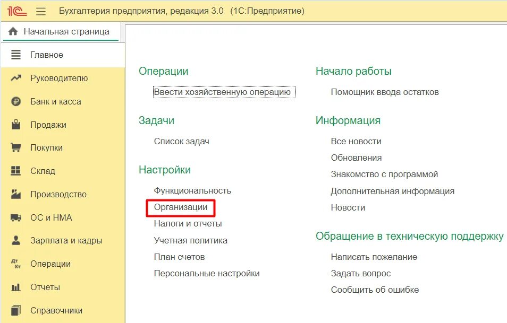This screenshot has width=507, height=323.
Task: Open Функциональность settings
Action: 192,191
